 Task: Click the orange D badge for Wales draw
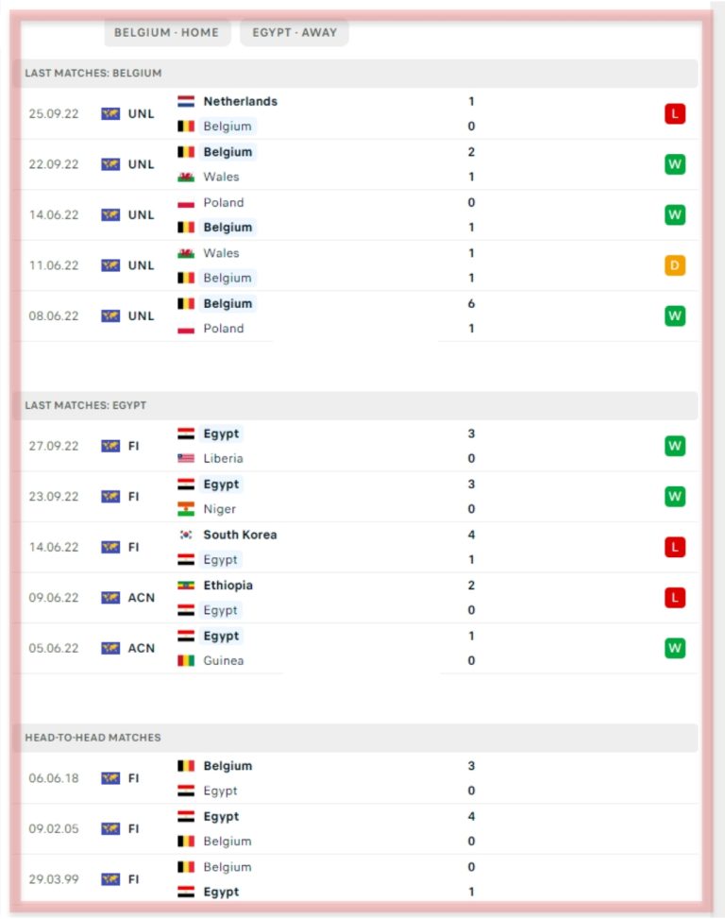point(674,265)
